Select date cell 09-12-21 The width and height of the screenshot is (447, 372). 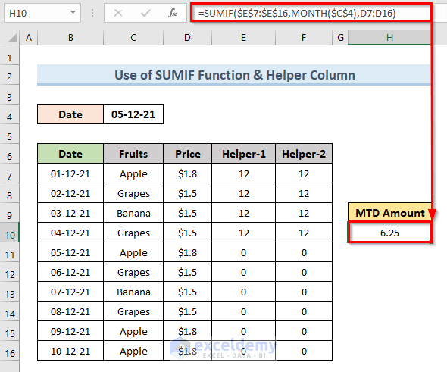coord(70,331)
